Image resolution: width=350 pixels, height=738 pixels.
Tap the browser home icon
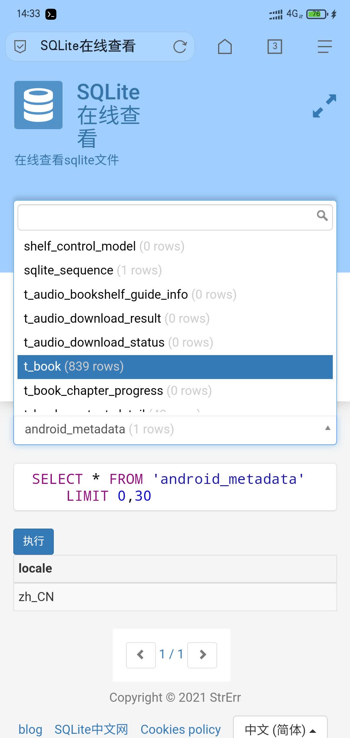225,47
